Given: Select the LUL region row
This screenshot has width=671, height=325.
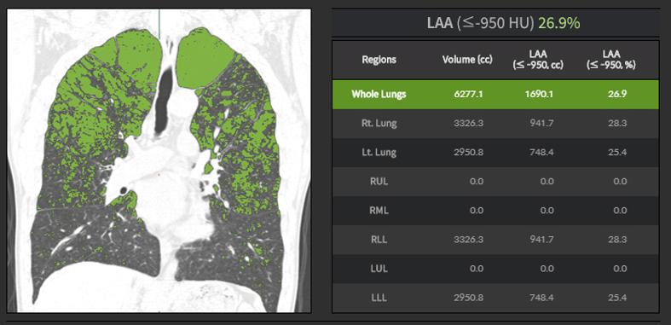Looking at the screenshot, I should [x=495, y=269].
